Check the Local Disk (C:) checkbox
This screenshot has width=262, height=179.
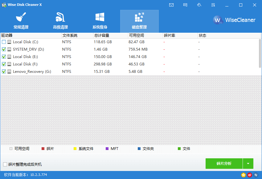4,42
